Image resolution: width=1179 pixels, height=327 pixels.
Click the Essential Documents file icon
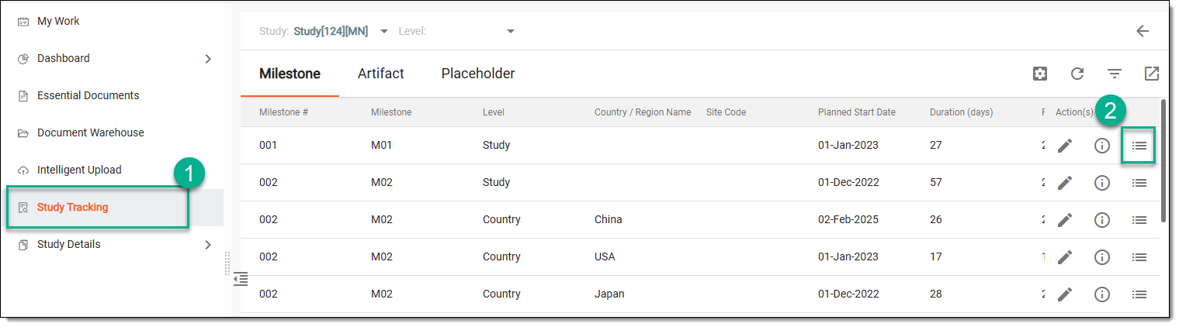[x=23, y=96]
